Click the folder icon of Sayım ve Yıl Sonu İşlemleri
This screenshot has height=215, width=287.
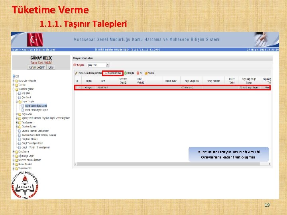pyautogui.click(x=17, y=160)
